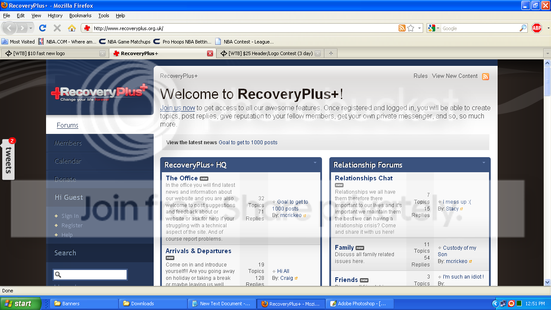Open the tweets side tab

tap(9, 159)
